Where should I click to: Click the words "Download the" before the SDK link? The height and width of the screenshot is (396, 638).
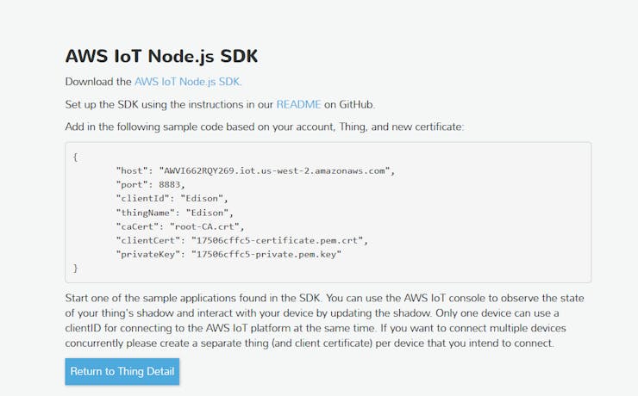(x=98, y=82)
